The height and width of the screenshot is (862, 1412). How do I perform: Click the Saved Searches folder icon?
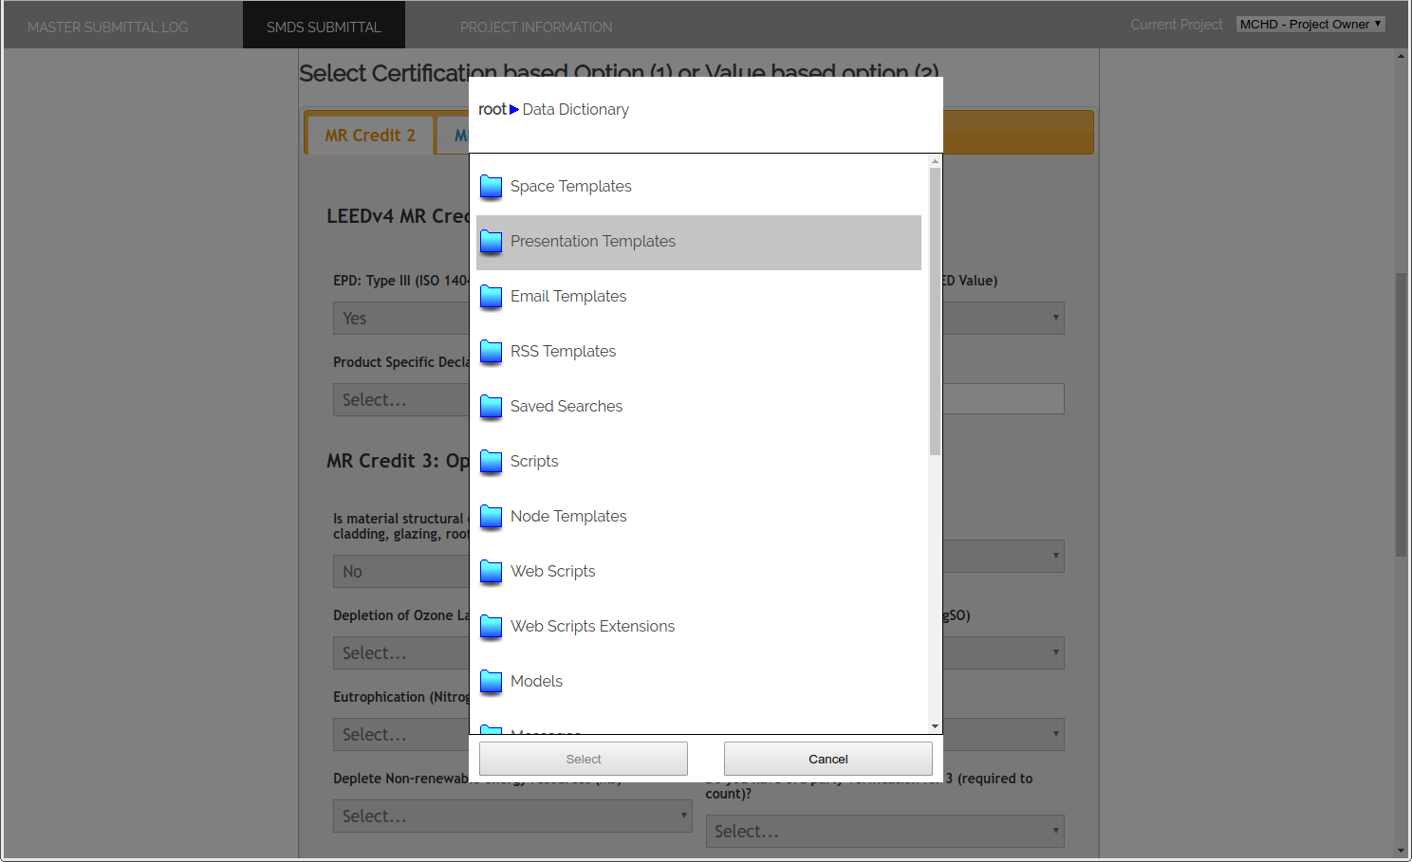click(491, 407)
